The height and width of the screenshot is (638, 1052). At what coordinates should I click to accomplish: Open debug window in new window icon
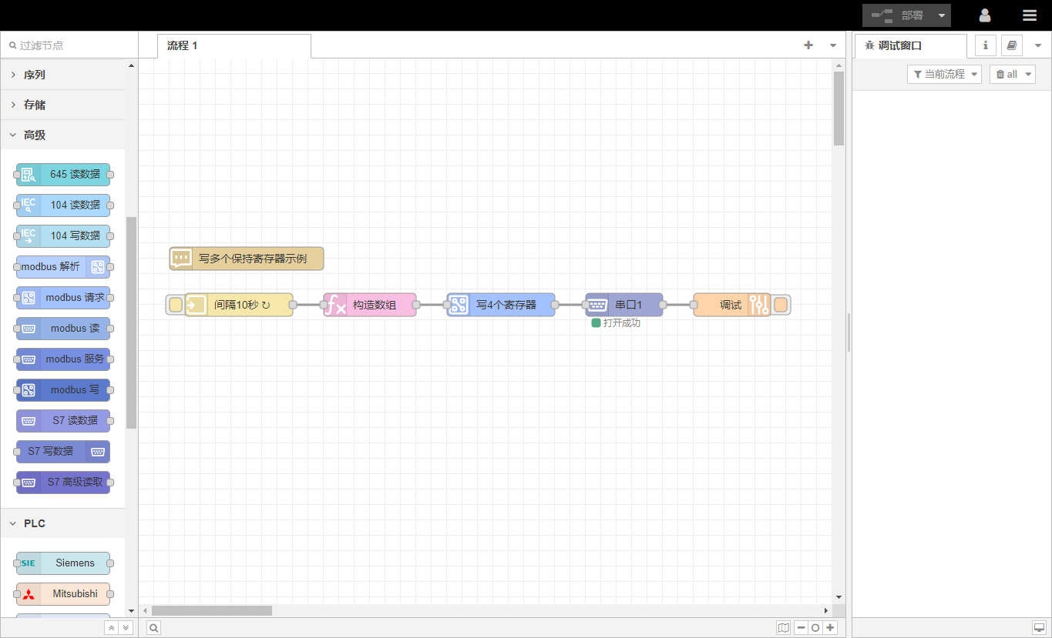click(1038, 628)
